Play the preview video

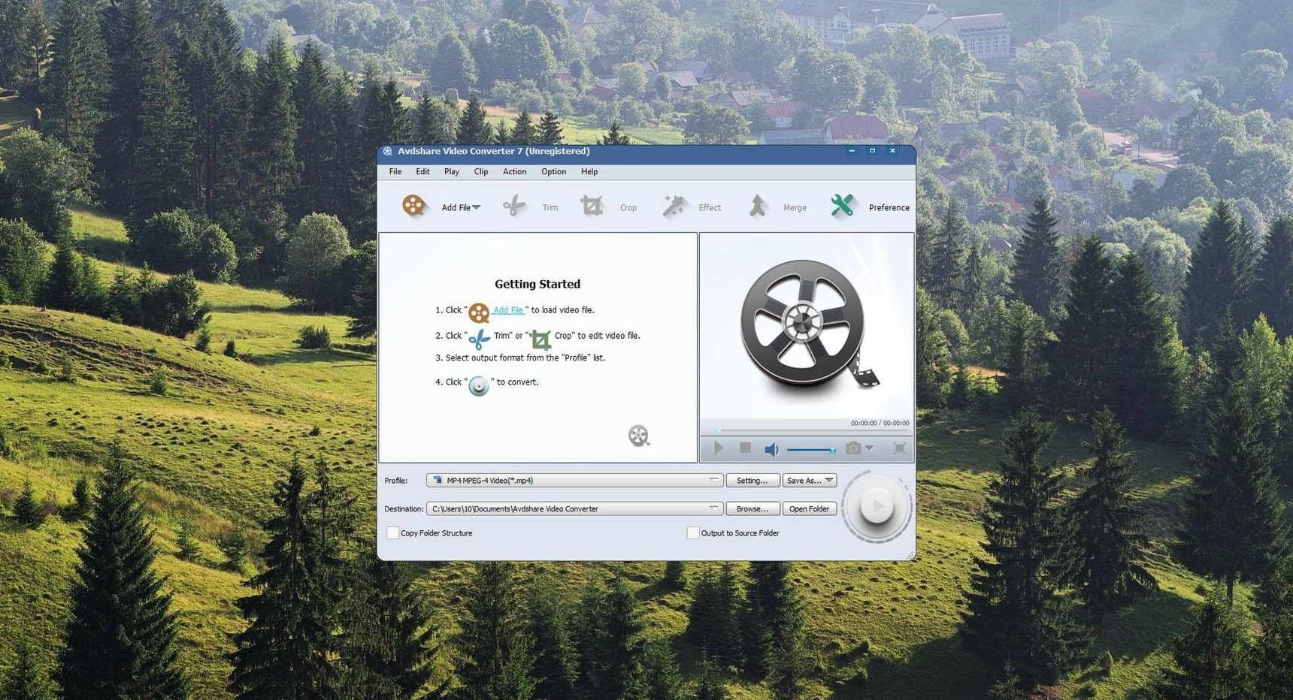point(719,448)
